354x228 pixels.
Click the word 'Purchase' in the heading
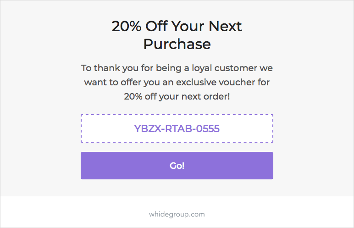(177, 44)
